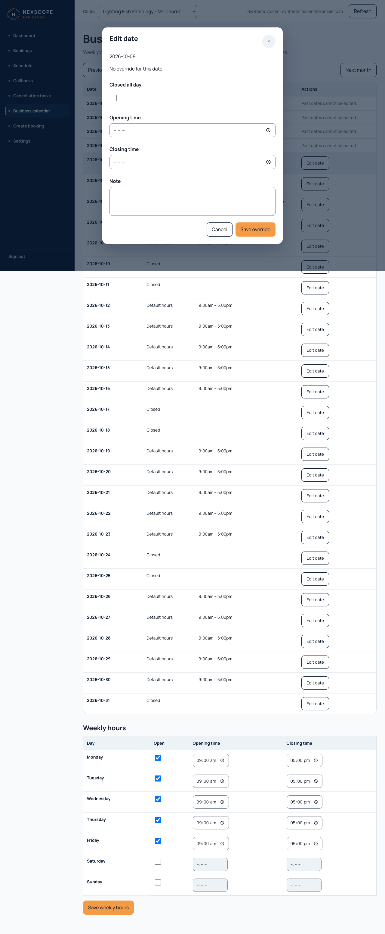Click the Save override button
This screenshot has height=934, width=385.
pos(255,230)
